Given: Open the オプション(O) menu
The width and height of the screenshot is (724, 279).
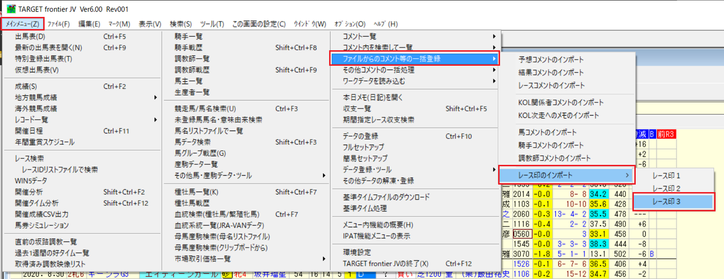Looking at the screenshot, I should pyautogui.click(x=350, y=24).
